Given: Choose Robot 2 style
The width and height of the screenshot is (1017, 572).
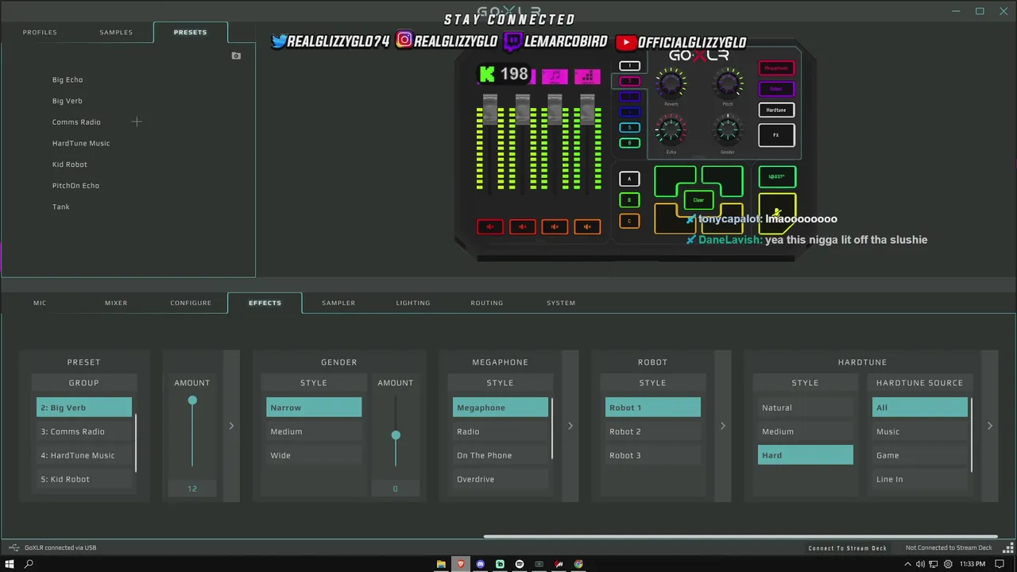Looking at the screenshot, I should 653,431.
